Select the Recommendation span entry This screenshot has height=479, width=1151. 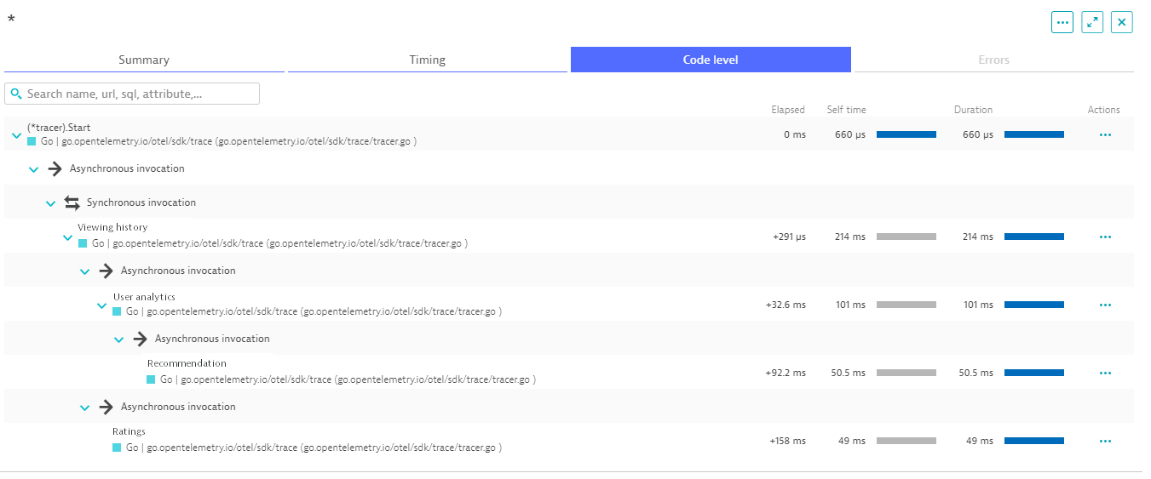[x=187, y=363]
